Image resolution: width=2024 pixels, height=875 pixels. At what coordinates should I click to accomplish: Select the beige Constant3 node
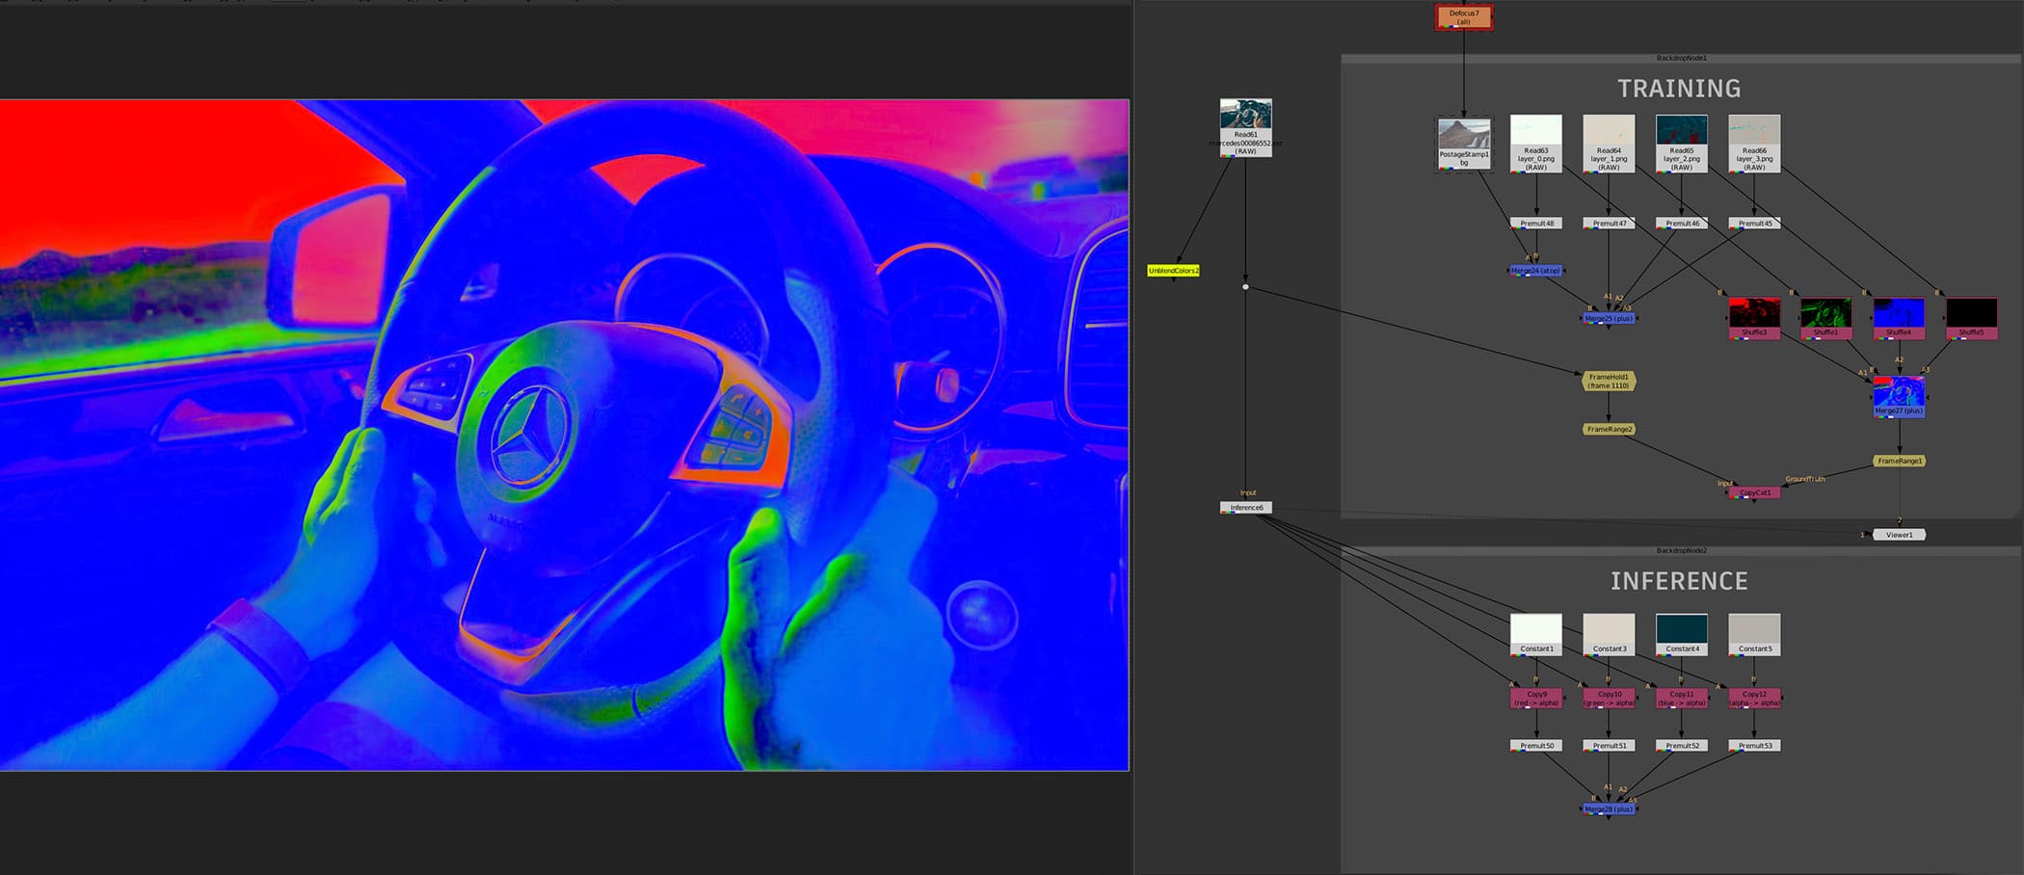(1609, 635)
